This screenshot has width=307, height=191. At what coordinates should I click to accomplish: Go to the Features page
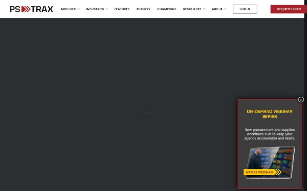pos(122,9)
